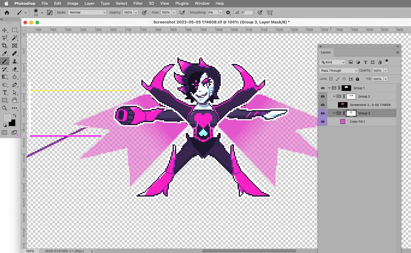Hide the Group 3 layer

323,113
